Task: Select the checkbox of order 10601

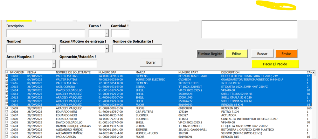Action: [7, 136]
